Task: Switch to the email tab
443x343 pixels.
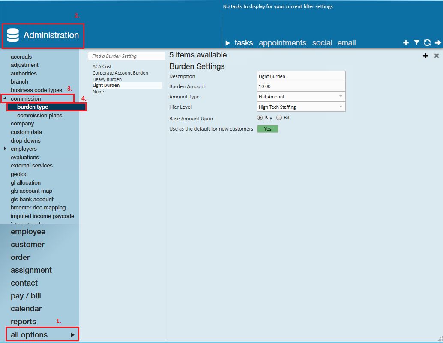Action: (x=346, y=43)
